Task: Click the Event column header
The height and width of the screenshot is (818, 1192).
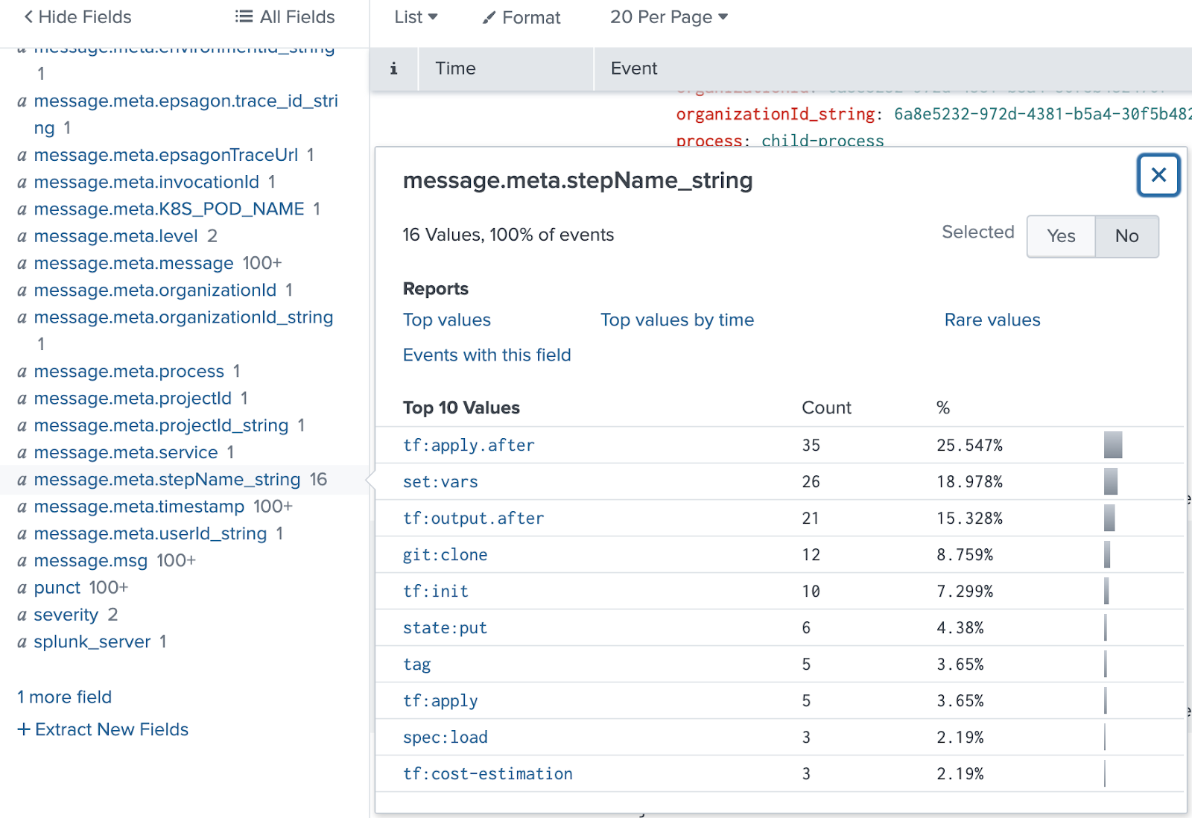Action: tap(634, 69)
